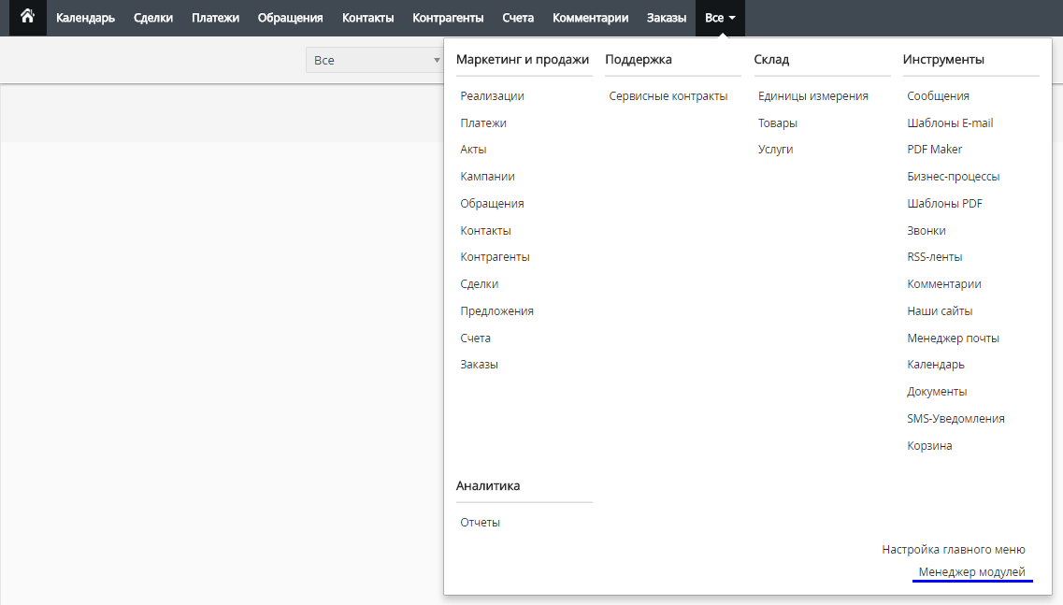Select SMS-Уведомления menu entry

[x=955, y=419]
